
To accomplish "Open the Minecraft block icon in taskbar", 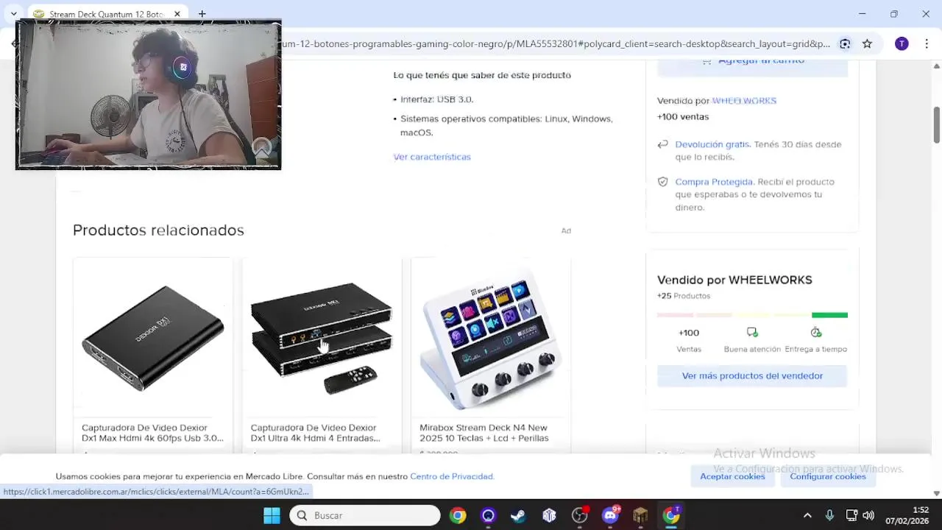I will (x=640, y=515).
